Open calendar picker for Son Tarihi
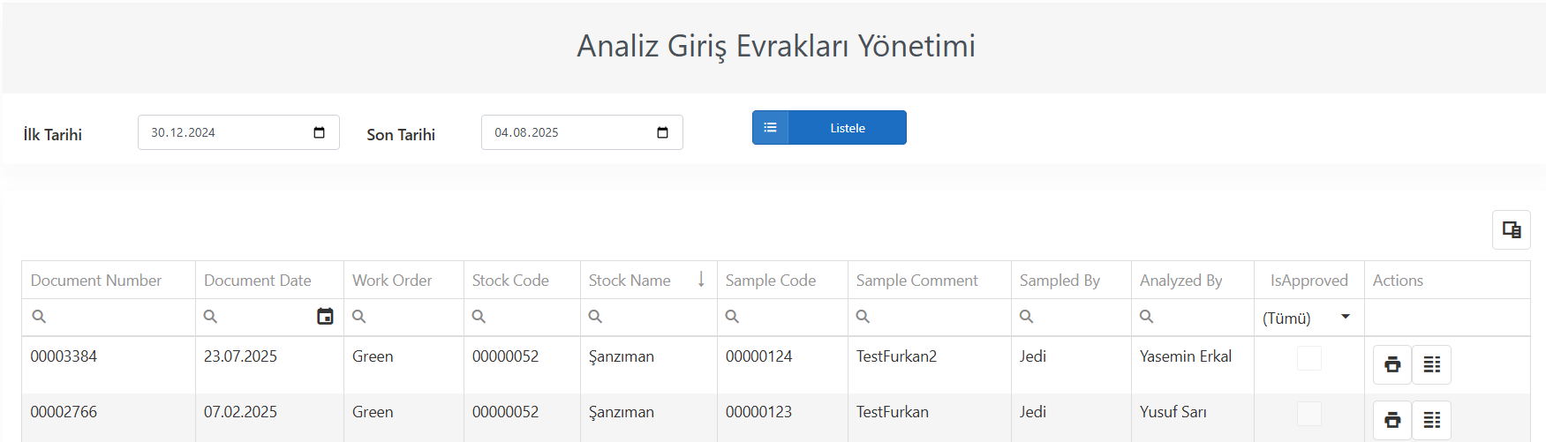The height and width of the screenshot is (442, 1546). tap(662, 132)
